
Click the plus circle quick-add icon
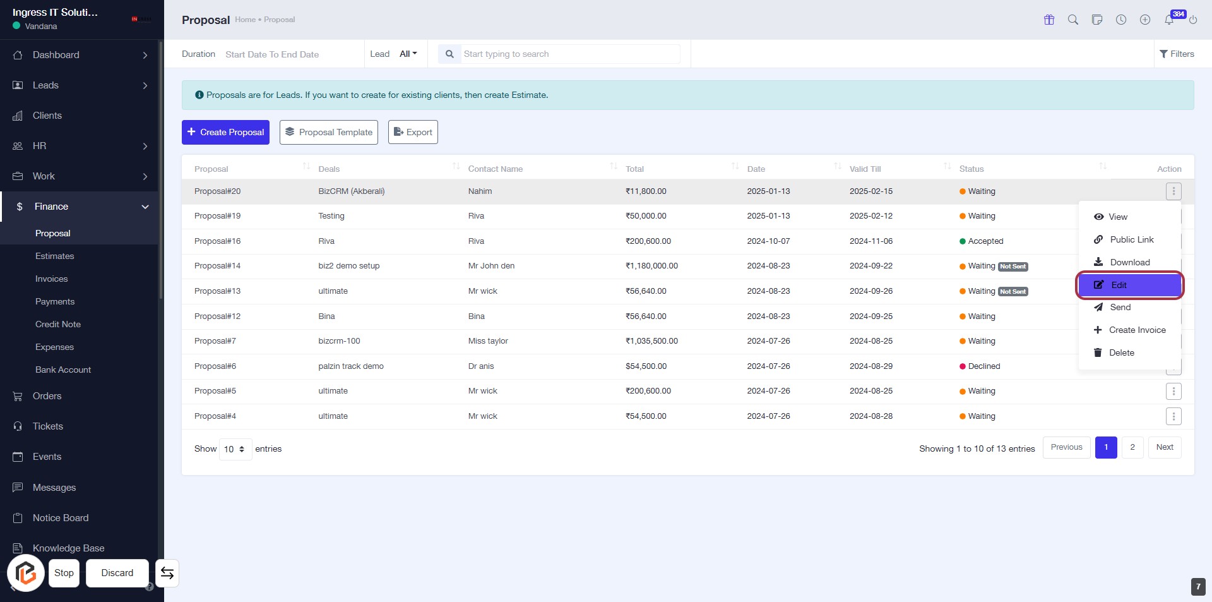coord(1145,20)
